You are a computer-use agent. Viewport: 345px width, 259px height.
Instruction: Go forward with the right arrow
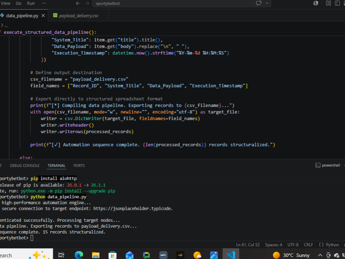(87, 3)
